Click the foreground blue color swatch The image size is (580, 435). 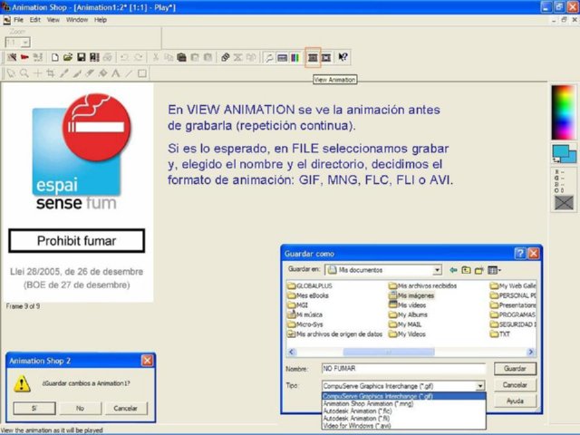pos(560,151)
